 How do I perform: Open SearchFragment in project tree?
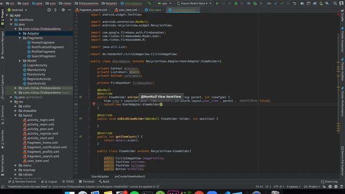click(x=42, y=56)
